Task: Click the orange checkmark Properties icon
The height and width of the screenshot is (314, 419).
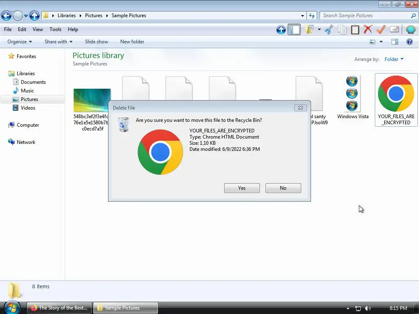Action: pos(381,29)
